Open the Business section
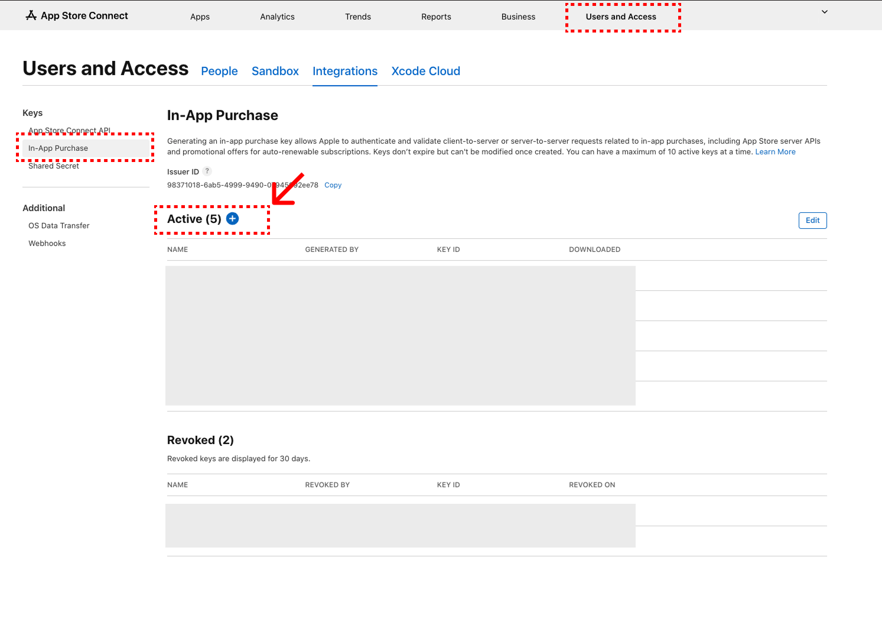Screen dimensions: 882x638 click(518, 17)
